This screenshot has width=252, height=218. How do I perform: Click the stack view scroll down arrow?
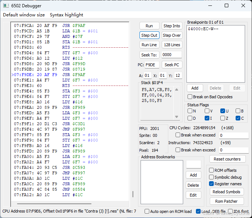pos(177,117)
